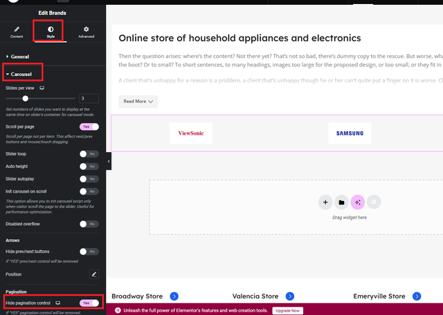The width and height of the screenshot is (443, 315).
Task: Switch to the Style tab
Action: coord(51,32)
